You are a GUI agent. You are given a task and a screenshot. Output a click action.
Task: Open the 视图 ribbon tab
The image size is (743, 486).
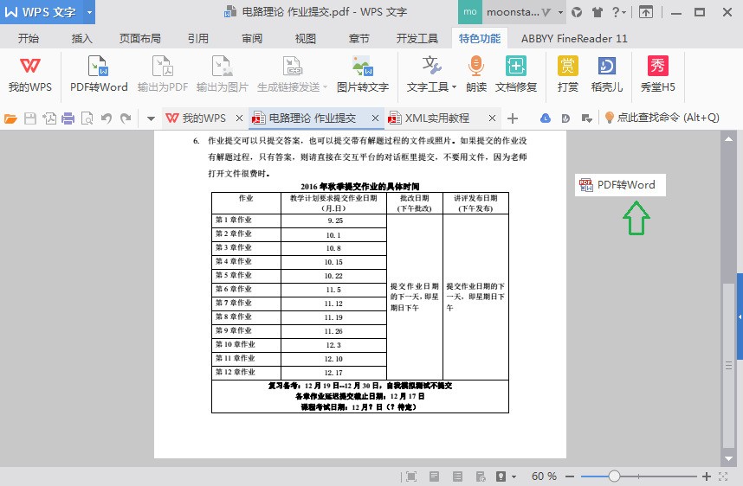305,38
